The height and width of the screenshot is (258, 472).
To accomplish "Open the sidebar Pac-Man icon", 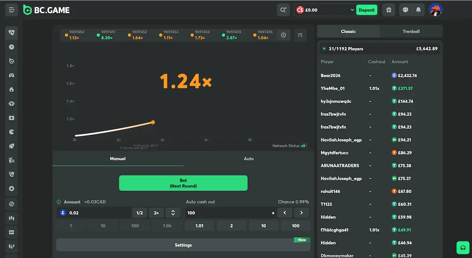I will click(11, 132).
